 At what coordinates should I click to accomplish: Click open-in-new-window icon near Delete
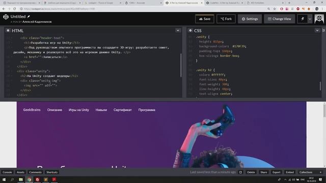click(x=240, y=172)
